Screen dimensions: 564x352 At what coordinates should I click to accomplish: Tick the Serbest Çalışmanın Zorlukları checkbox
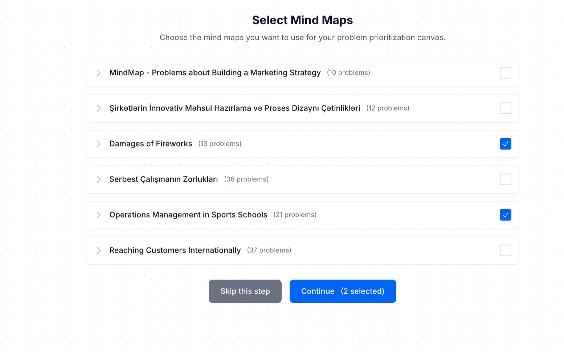tap(505, 179)
